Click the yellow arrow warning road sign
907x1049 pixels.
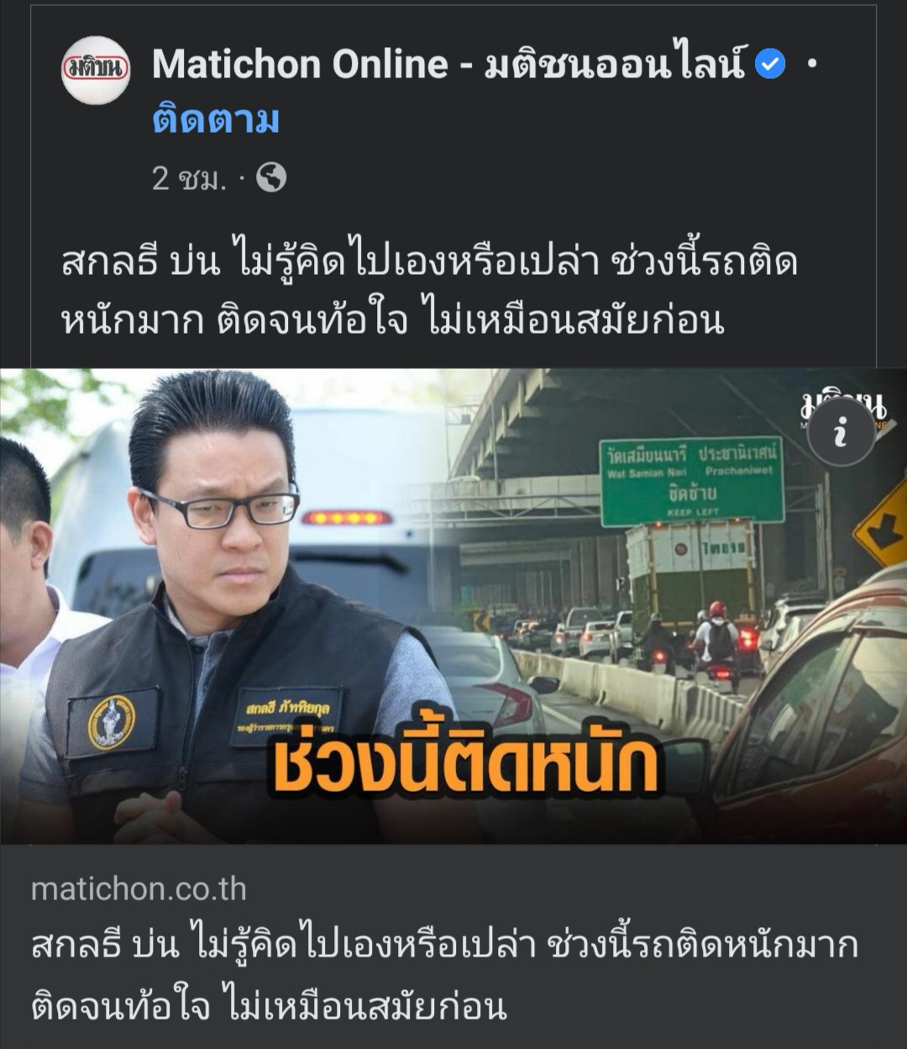tap(882, 525)
